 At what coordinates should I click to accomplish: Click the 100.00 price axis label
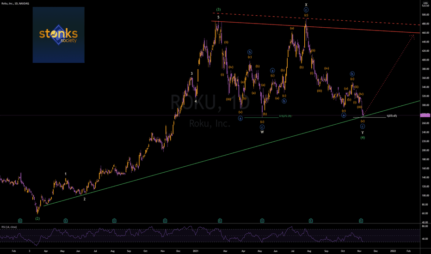(425, 195)
